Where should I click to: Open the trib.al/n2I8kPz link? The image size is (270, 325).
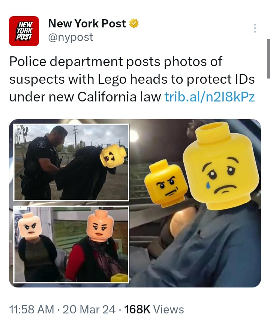click(210, 97)
